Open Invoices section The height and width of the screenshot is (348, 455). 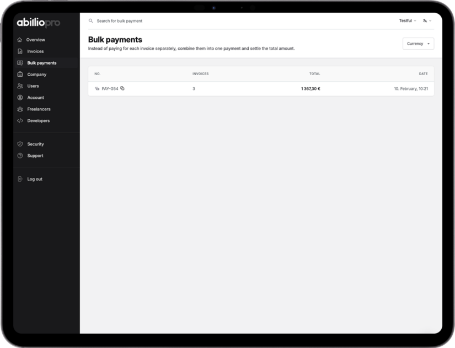(35, 51)
